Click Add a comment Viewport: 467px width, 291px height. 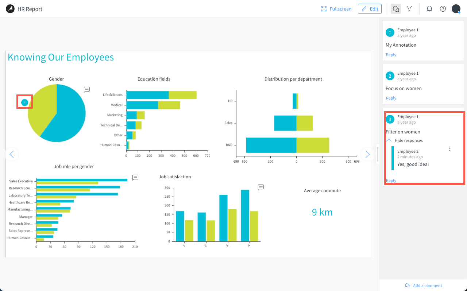point(423,286)
